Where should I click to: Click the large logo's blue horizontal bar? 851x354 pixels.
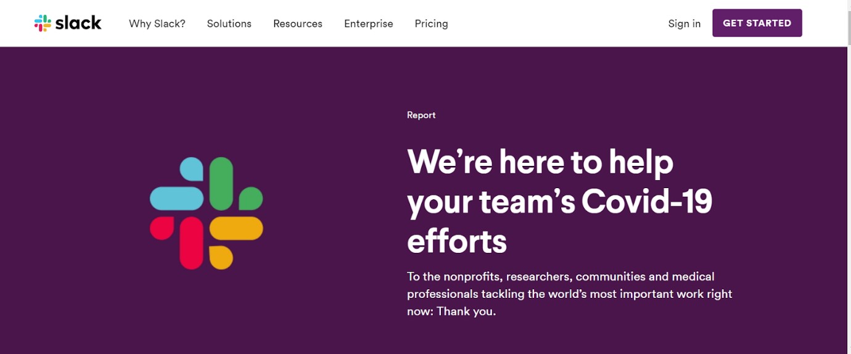click(176, 199)
